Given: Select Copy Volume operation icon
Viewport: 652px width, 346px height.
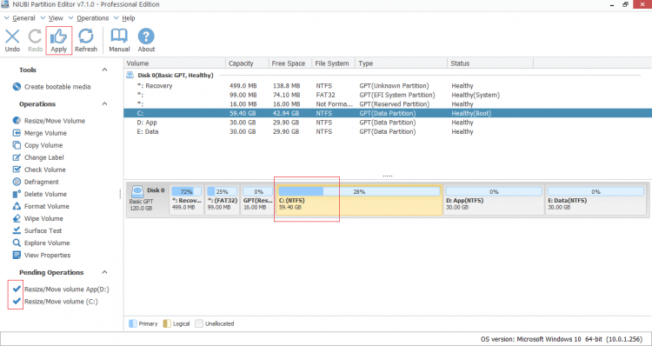Looking at the screenshot, I should tap(17, 145).
